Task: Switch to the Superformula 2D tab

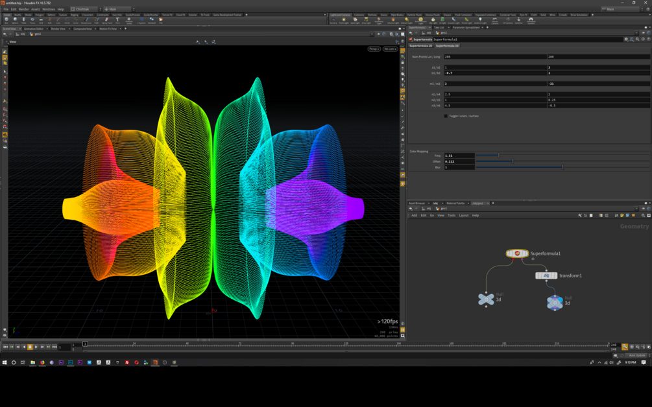Action: [x=421, y=45]
